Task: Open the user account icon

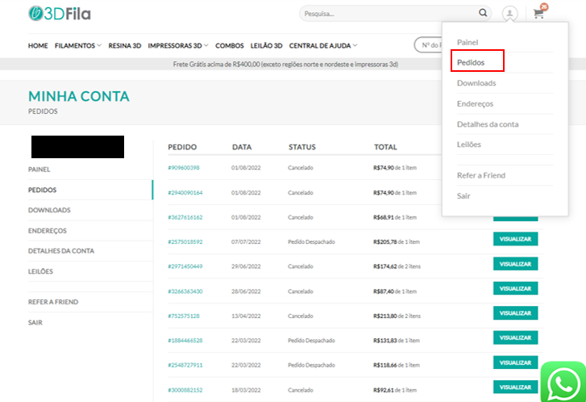Action: tap(509, 14)
